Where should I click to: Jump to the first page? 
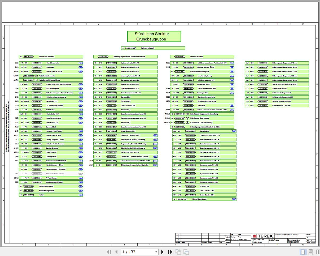pos(109,252)
